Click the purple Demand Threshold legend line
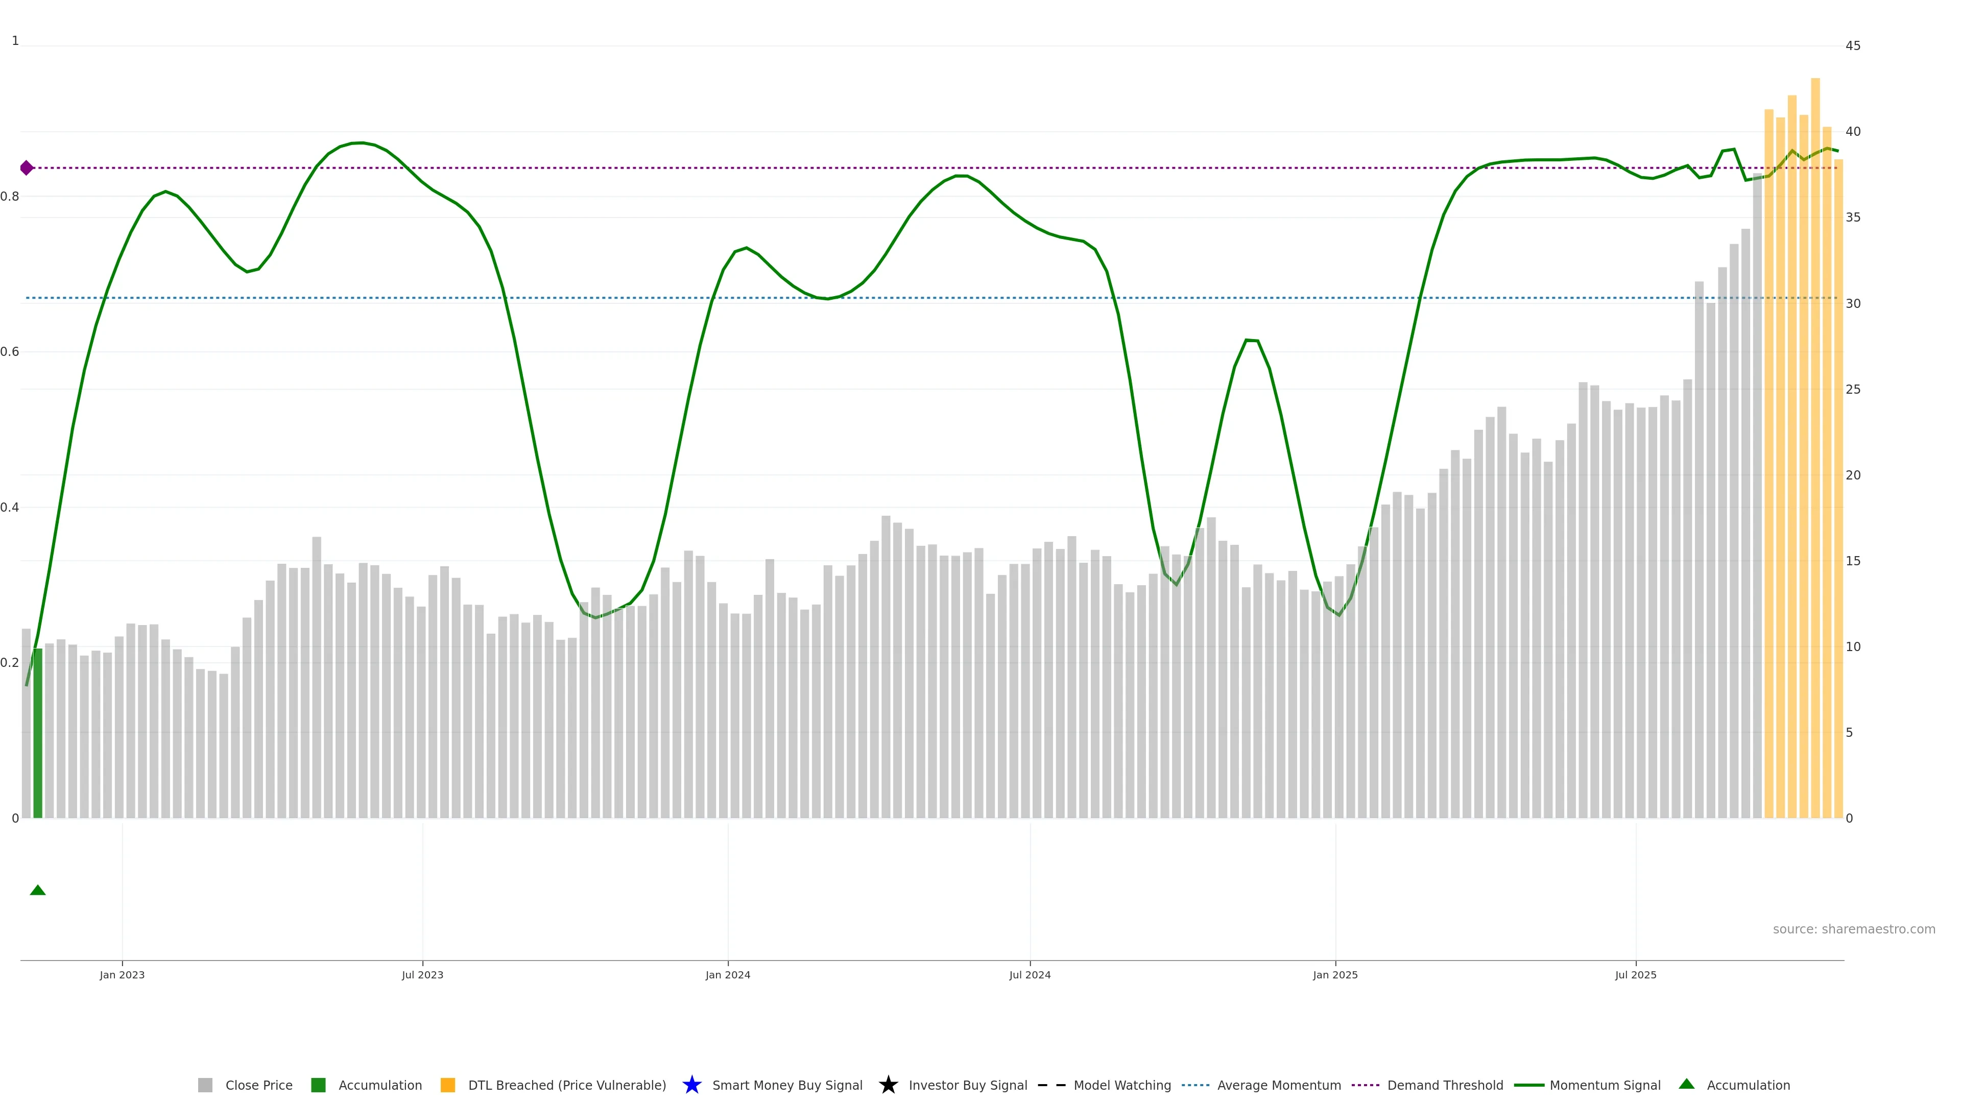Image resolution: width=1961 pixels, height=1103 pixels. (x=1365, y=1085)
